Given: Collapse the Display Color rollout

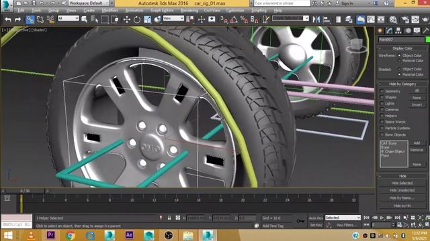Looking at the screenshot, I should [x=402, y=48].
